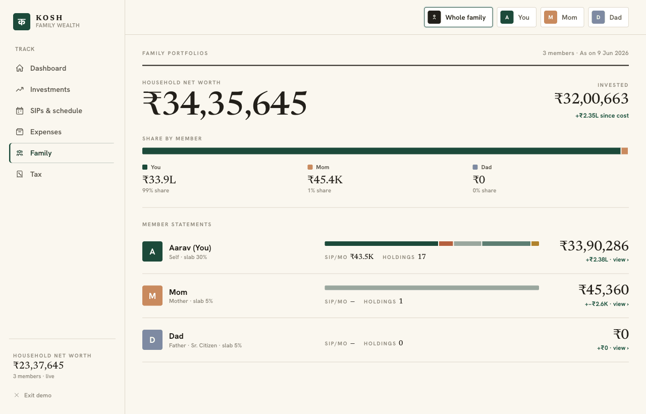Click the green share-by-member bar

(381, 151)
